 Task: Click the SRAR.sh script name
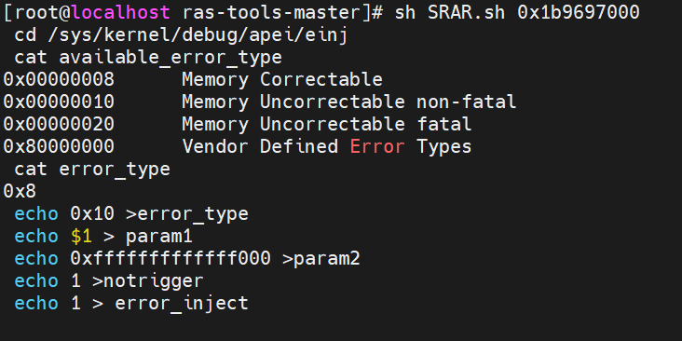pos(466,12)
